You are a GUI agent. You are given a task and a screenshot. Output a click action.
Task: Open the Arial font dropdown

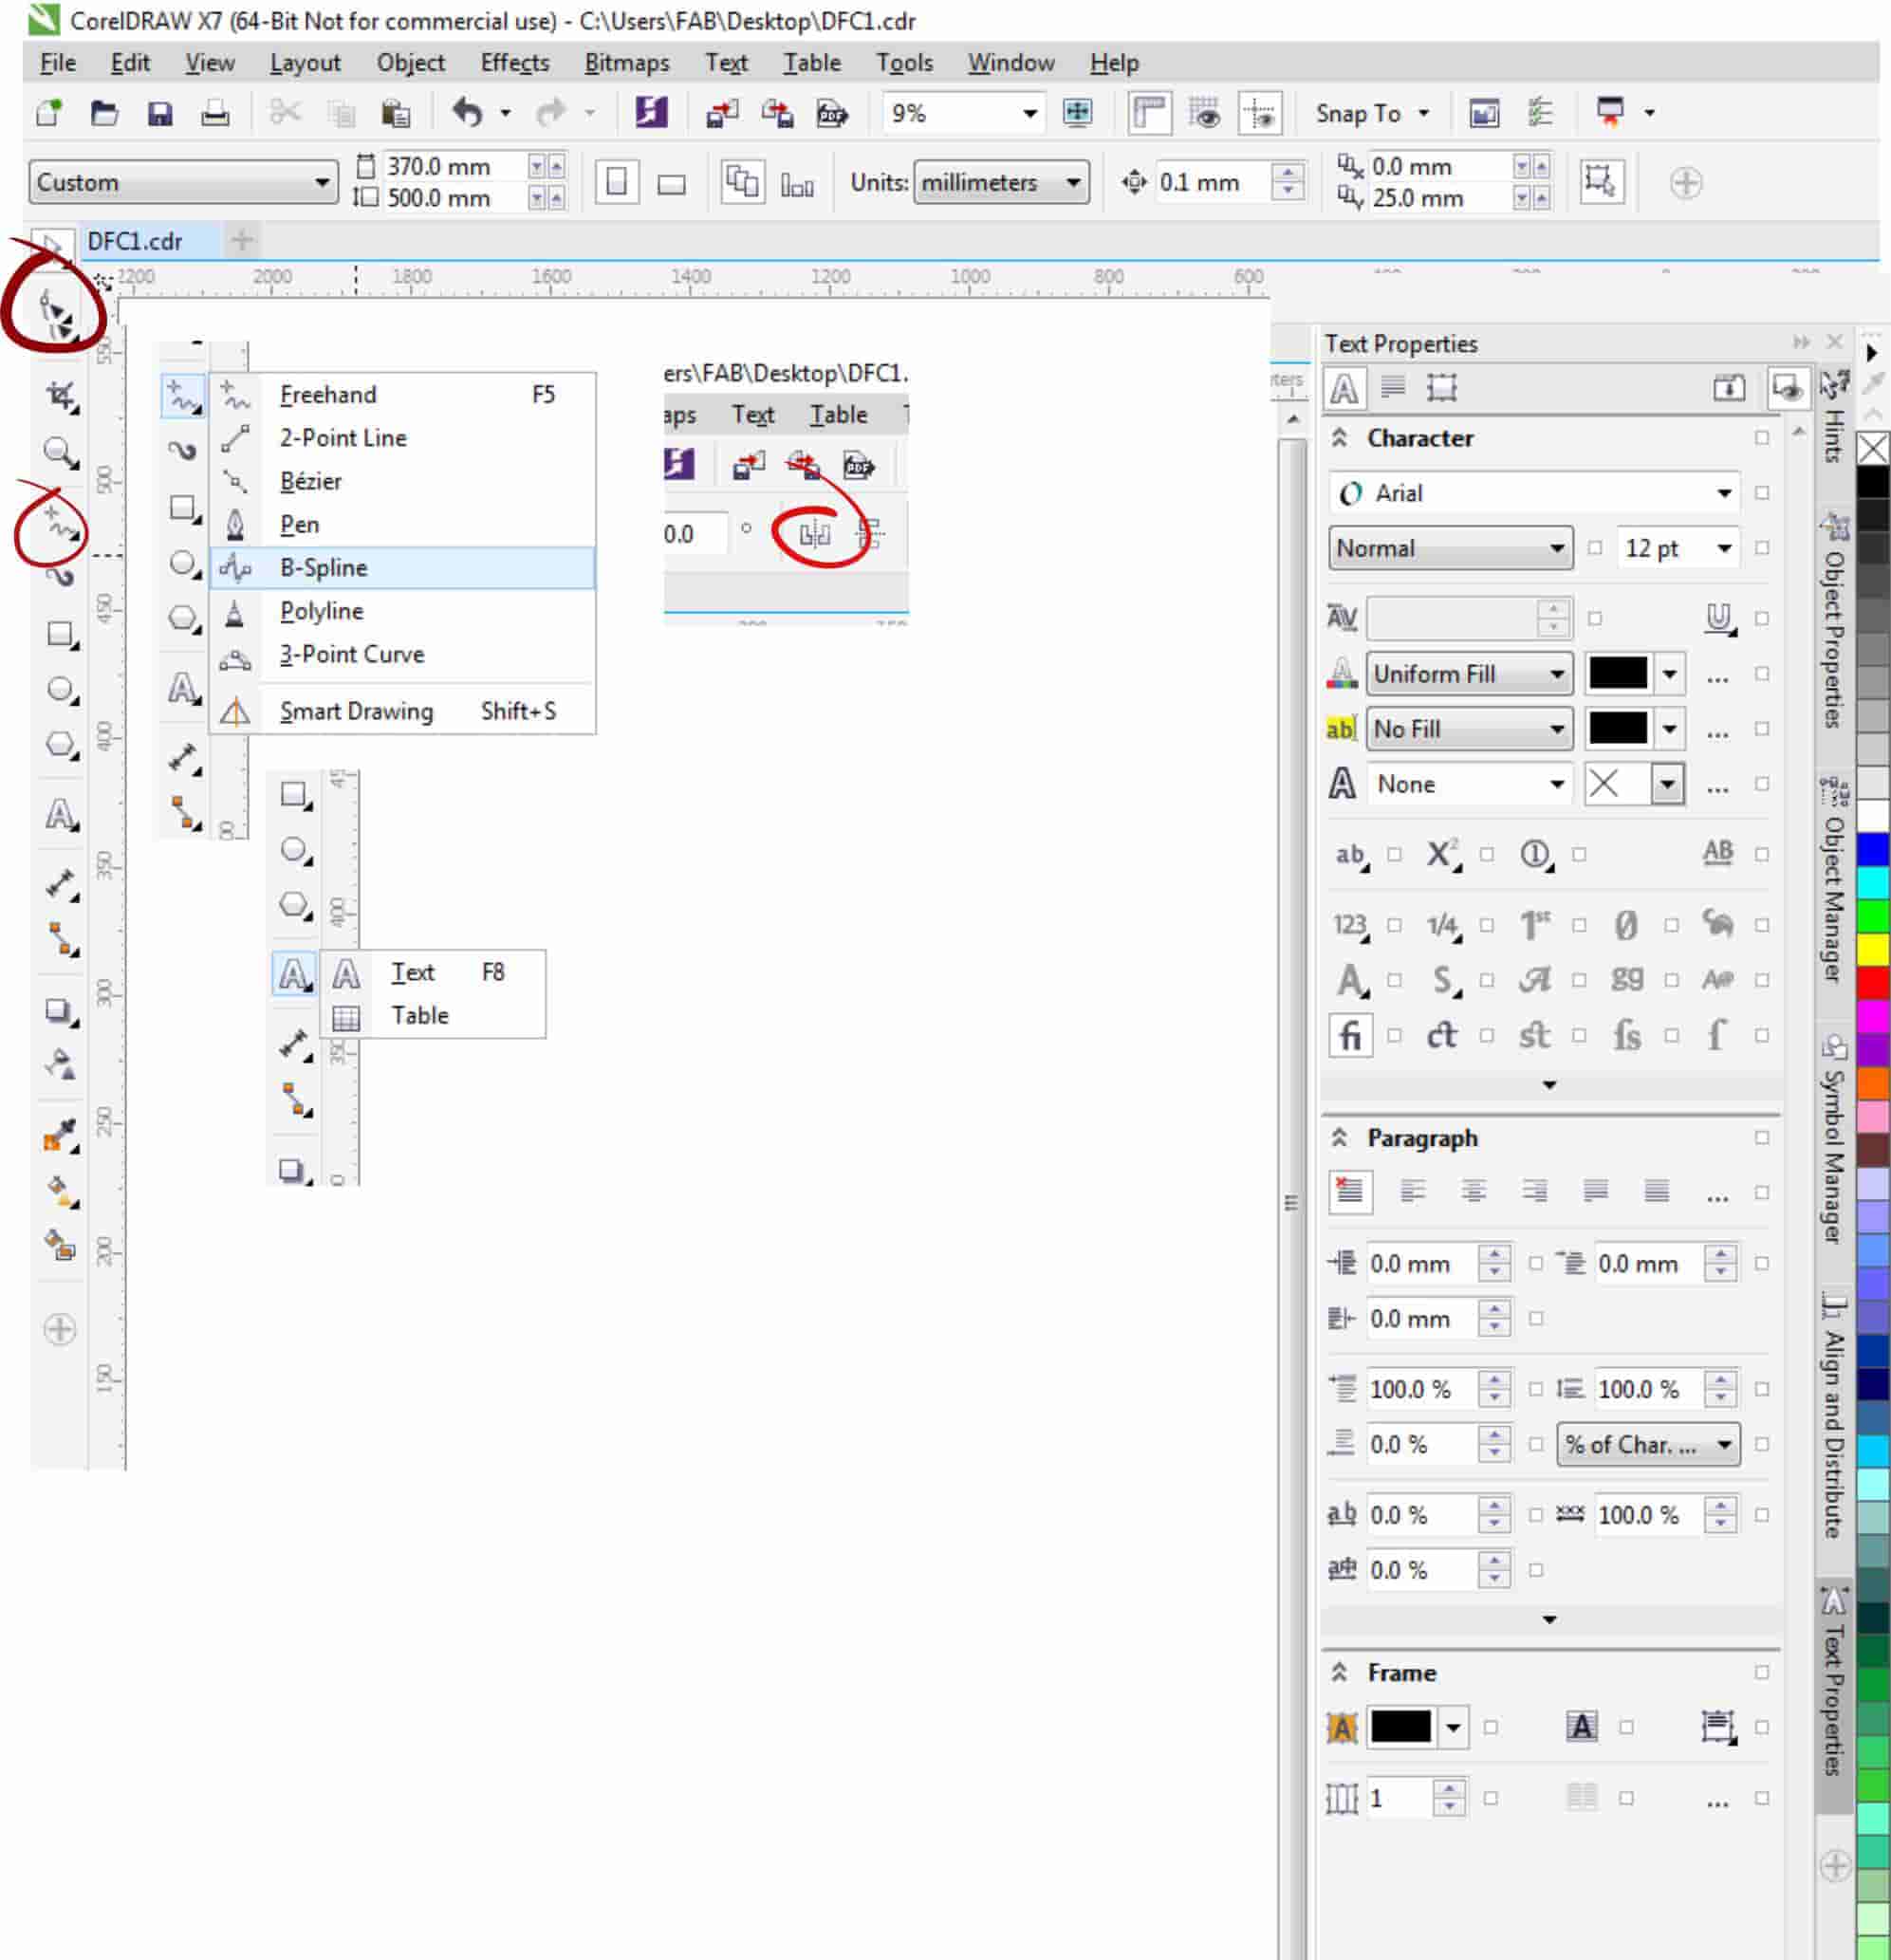(x=1724, y=493)
